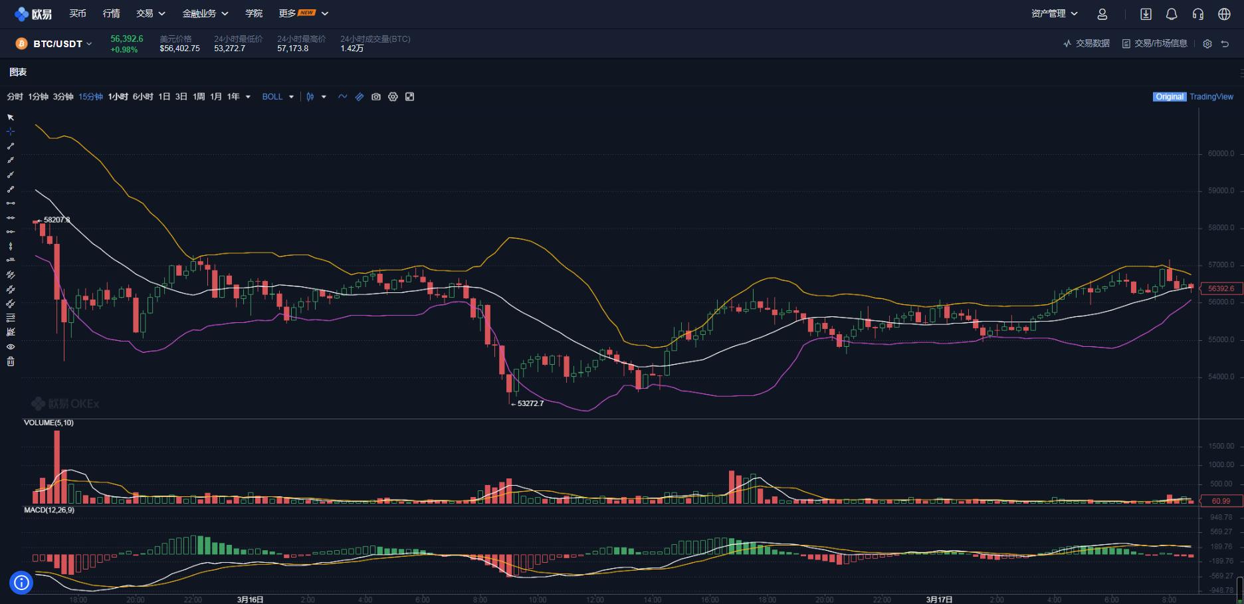Click the blue info circle button
The width and height of the screenshot is (1244, 604).
tap(21, 583)
